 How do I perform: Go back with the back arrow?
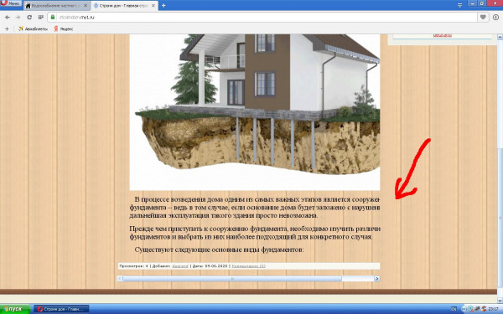tap(8, 18)
